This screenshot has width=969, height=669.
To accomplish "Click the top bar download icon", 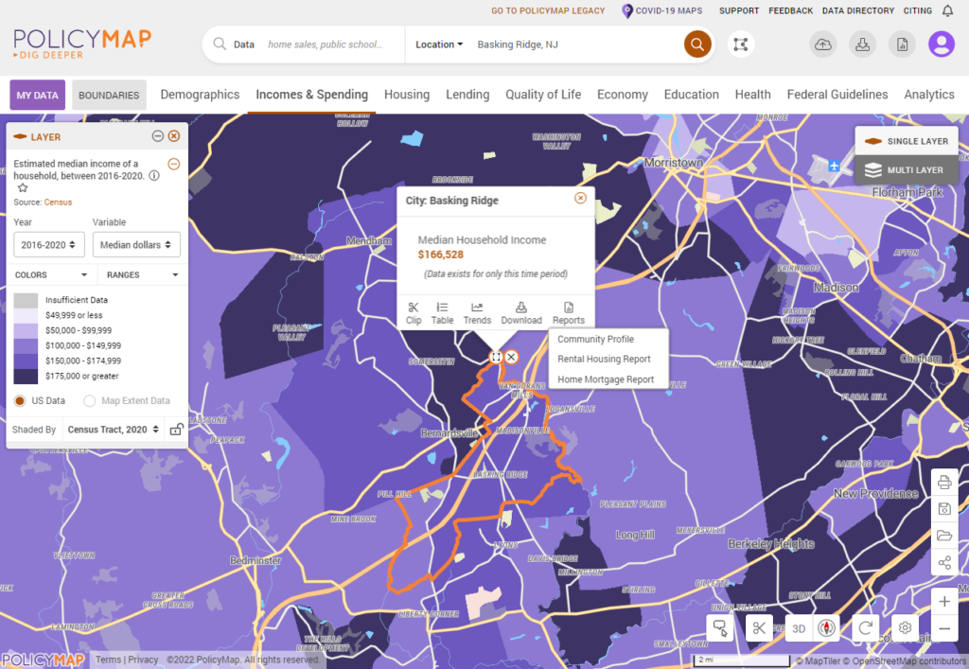I will tap(863, 44).
